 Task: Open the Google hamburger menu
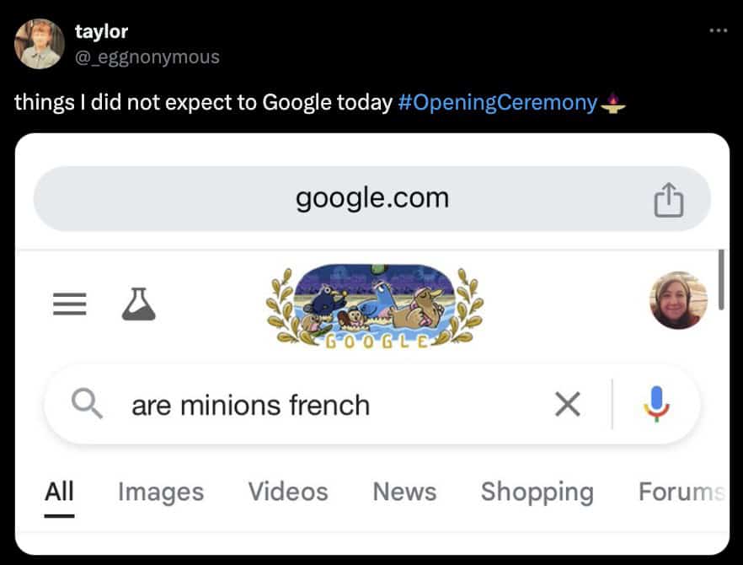[x=70, y=304]
